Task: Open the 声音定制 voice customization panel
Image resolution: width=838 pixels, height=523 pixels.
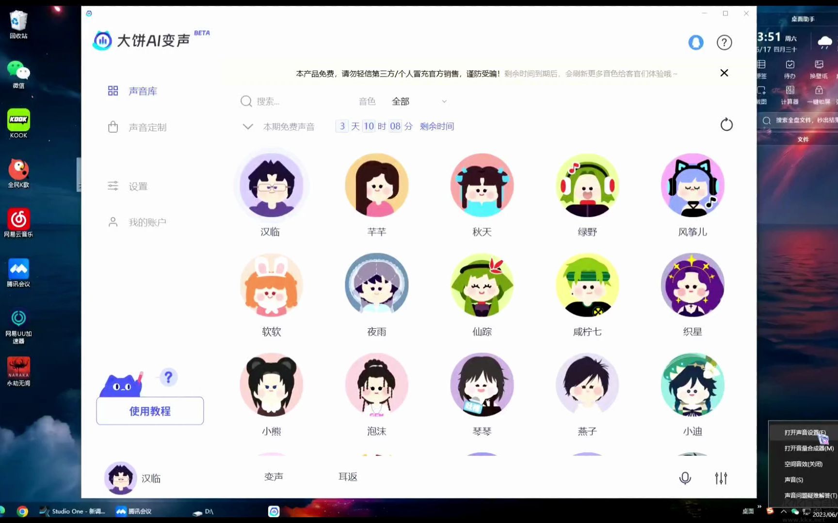Action: 147,127
